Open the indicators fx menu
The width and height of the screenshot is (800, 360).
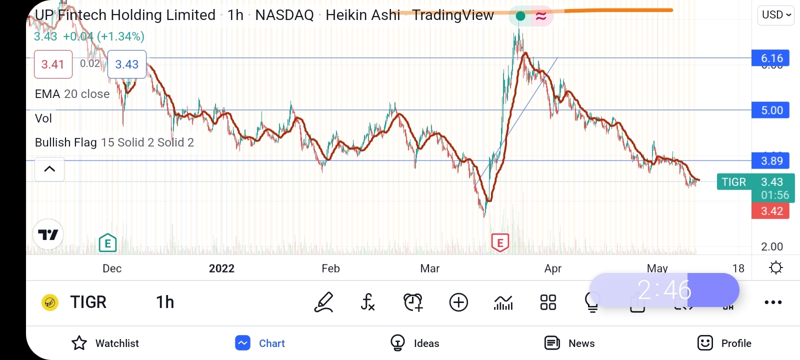tap(367, 302)
